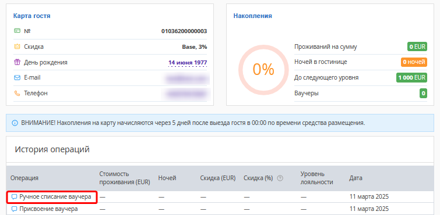
Task: Open the comment icon for Присвоение ваучера
Action: (14, 209)
